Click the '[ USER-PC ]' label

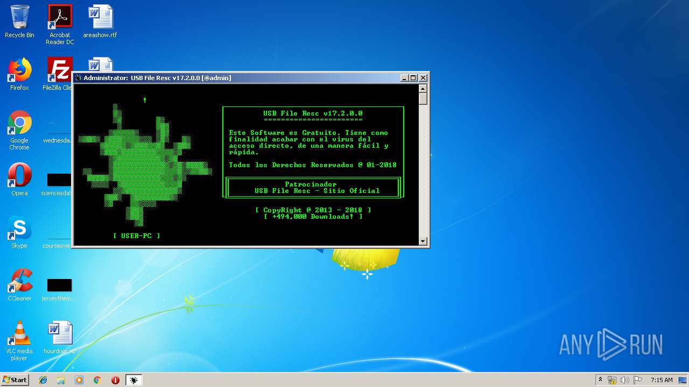(x=137, y=236)
